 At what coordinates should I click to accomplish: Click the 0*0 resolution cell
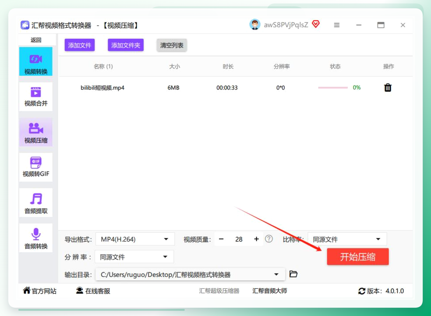point(281,88)
